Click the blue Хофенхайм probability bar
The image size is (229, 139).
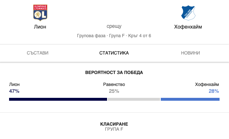click(190, 99)
